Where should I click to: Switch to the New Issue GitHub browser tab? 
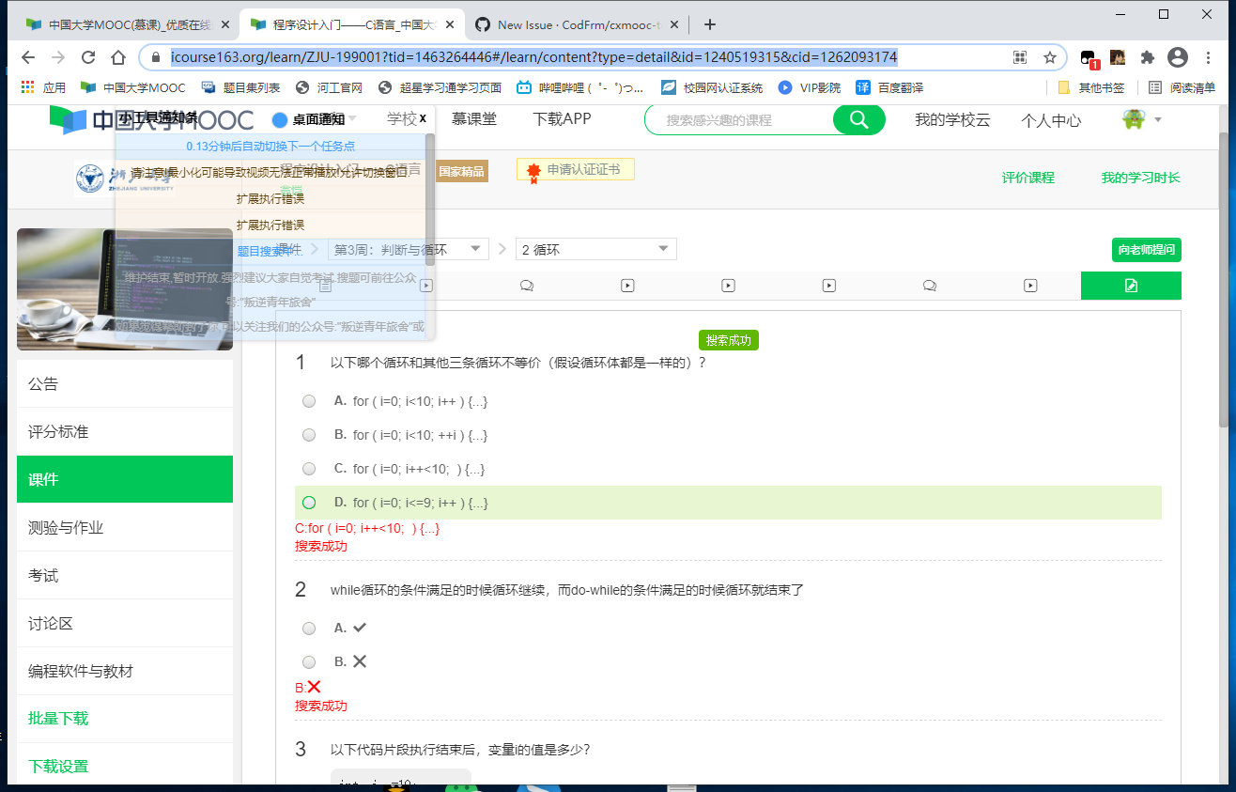click(x=575, y=24)
